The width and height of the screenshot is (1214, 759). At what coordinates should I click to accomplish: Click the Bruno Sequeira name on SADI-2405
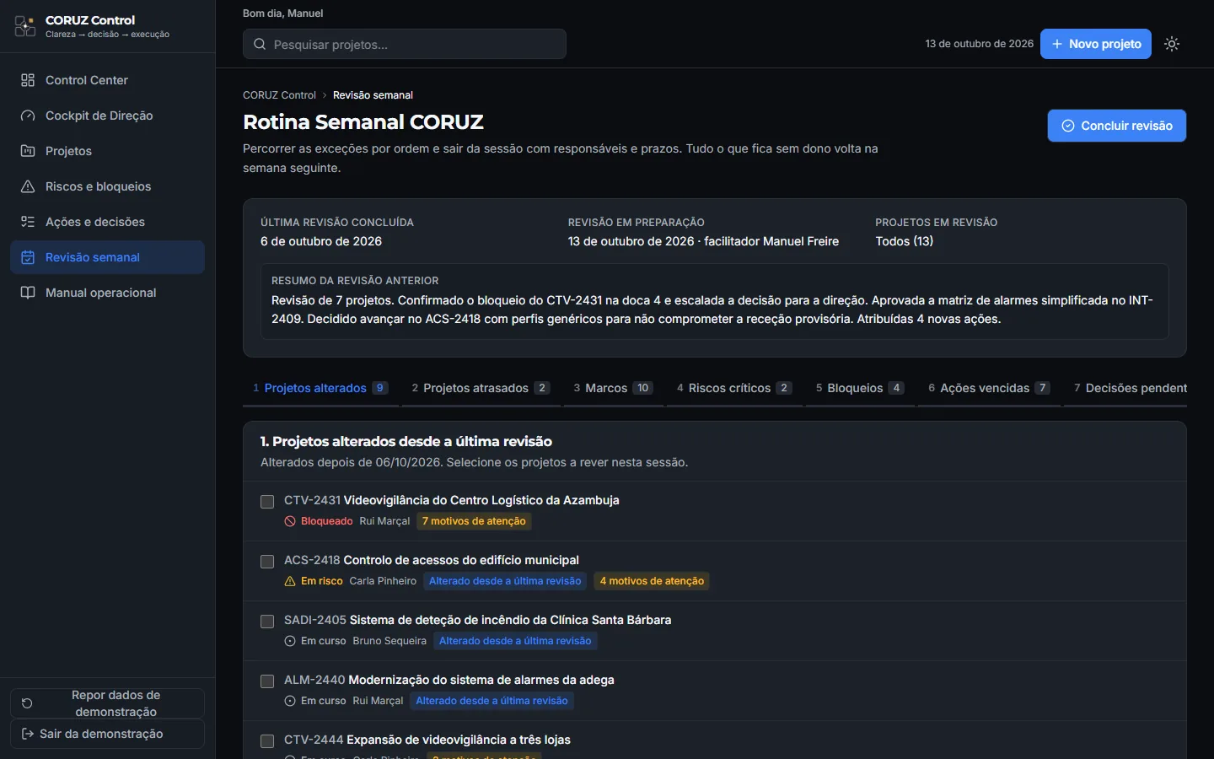[x=389, y=641]
